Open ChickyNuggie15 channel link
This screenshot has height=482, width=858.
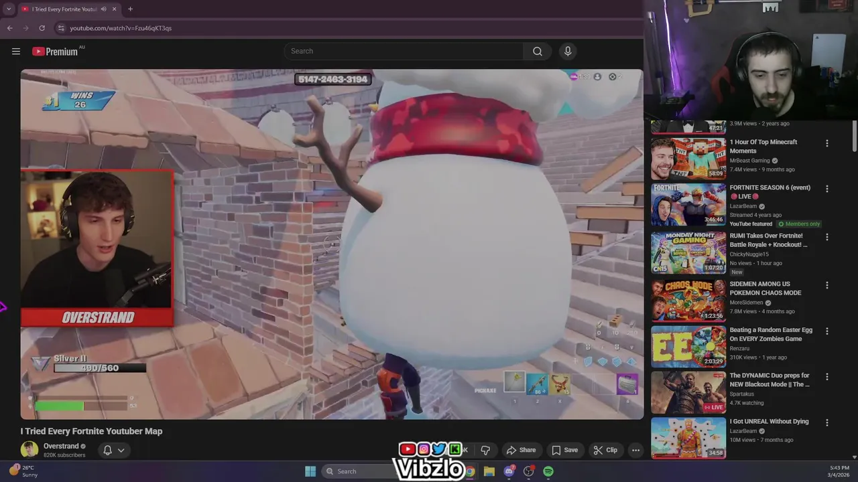click(749, 254)
